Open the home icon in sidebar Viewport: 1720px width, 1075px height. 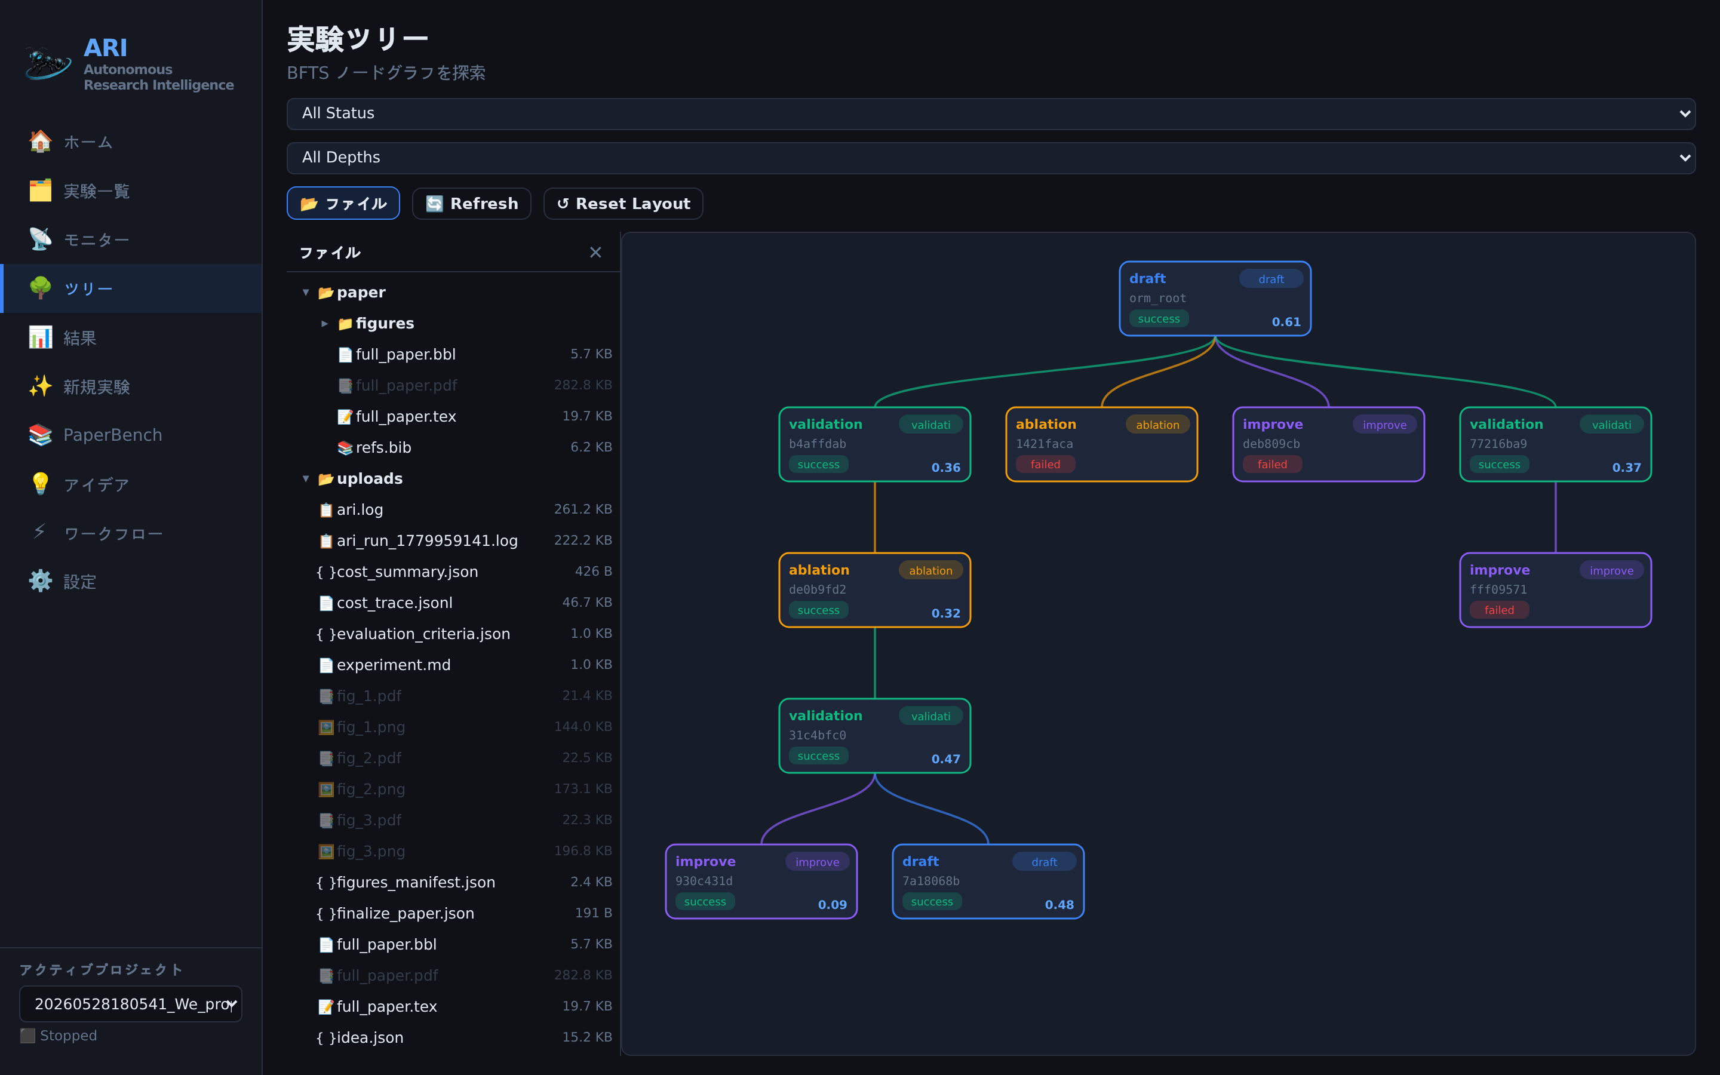(x=41, y=142)
